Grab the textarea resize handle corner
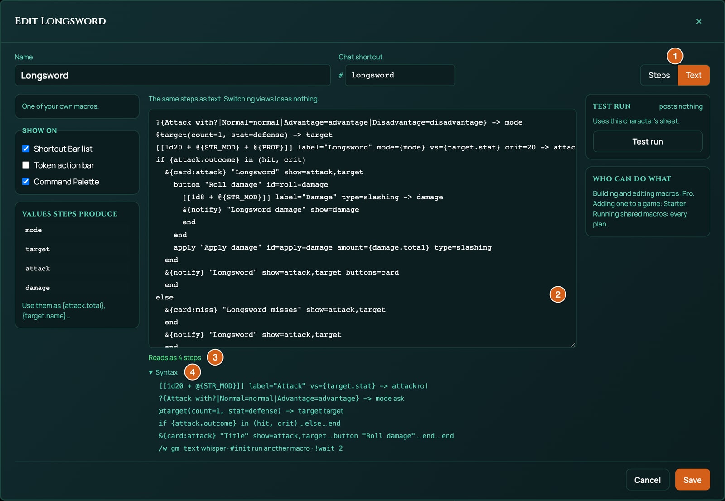The image size is (725, 501). tap(573, 345)
